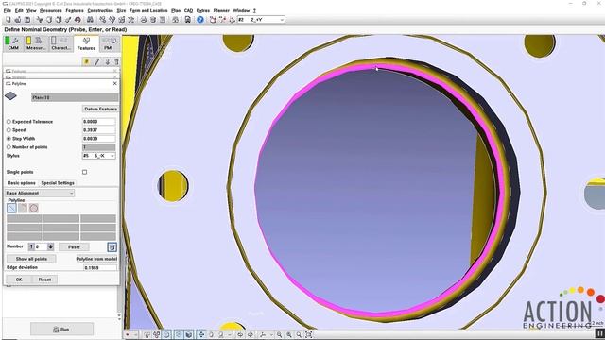Click the binoculars search toolbar icon
Image resolution: width=605 pixels, height=340 pixels.
coord(90,20)
